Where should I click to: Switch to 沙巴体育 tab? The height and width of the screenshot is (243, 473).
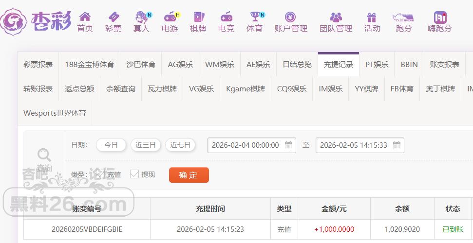[x=141, y=65]
